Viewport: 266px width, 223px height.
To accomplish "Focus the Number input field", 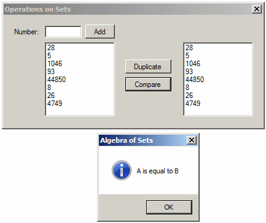I will [x=63, y=32].
